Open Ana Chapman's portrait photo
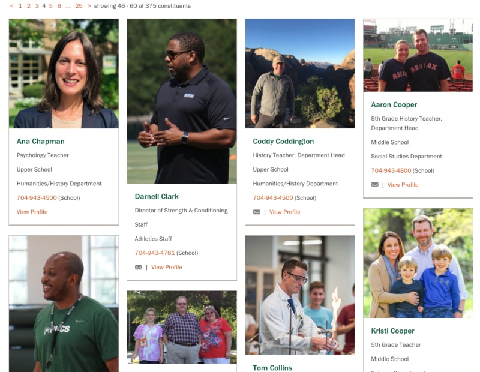 click(64, 73)
